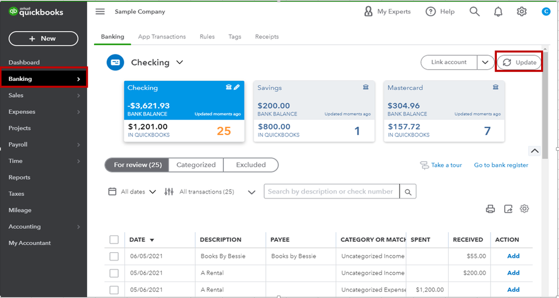The height and width of the screenshot is (298, 559).
Task: Click the magnifier search icon in header
Action: pyautogui.click(x=475, y=12)
